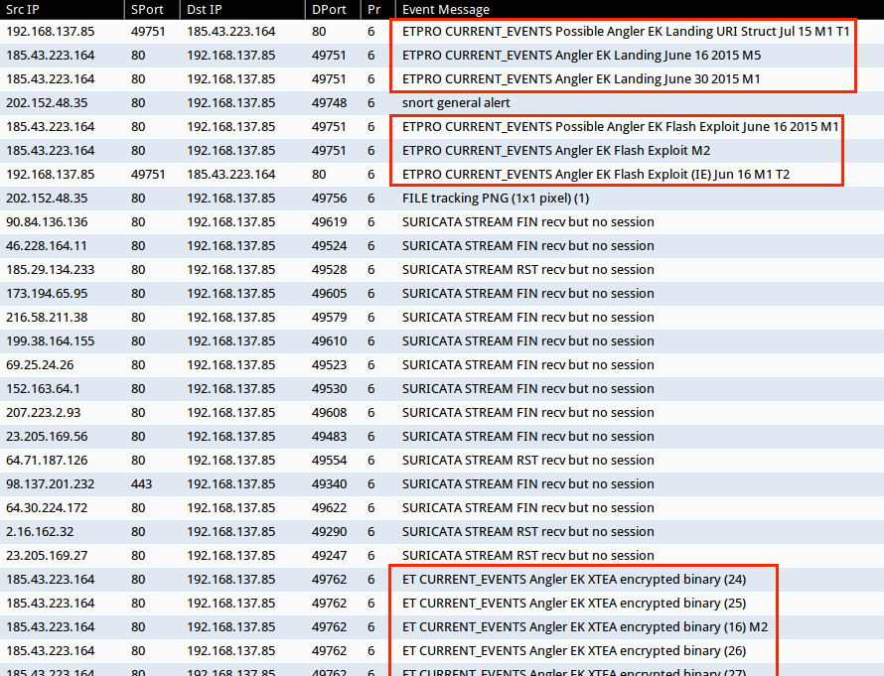Click source IP 23.205.169.27
This screenshot has height=676, width=884.
tap(47, 556)
